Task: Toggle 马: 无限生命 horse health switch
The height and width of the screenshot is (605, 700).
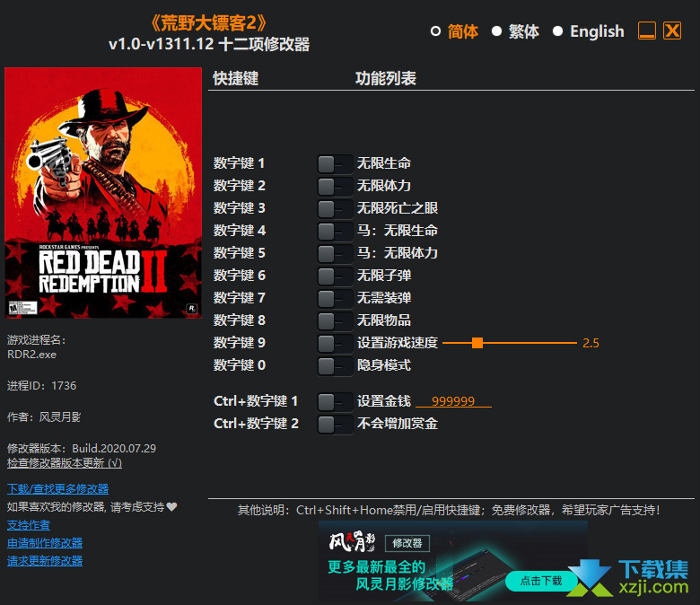Action: tap(335, 232)
